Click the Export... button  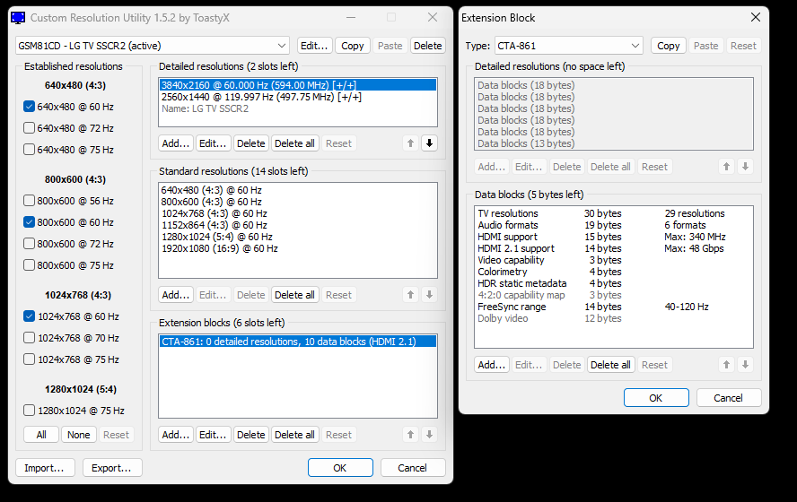point(112,468)
